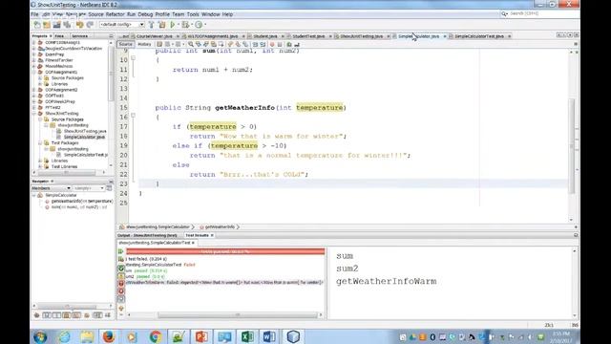This screenshot has height=344, width=611.
Task: Switch to the Student.java editor tab
Action: coord(265,36)
